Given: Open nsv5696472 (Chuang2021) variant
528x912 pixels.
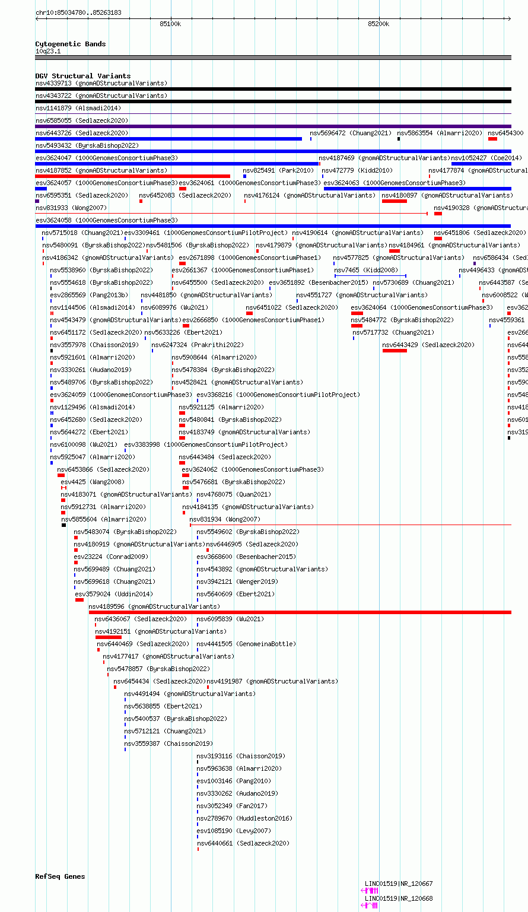Looking at the screenshot, I should [351, 134].
